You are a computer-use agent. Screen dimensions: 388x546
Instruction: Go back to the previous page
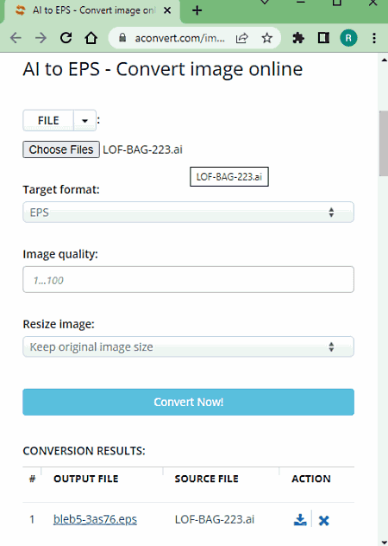click(x=16, y=38)
